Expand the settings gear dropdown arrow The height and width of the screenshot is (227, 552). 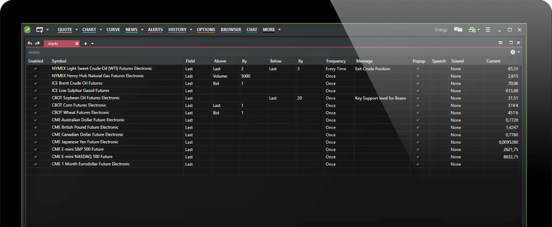tap(518, 52)
